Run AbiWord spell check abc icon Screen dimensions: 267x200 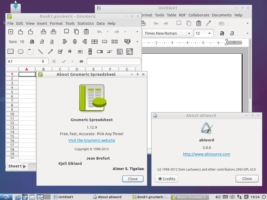coord(222,23)
